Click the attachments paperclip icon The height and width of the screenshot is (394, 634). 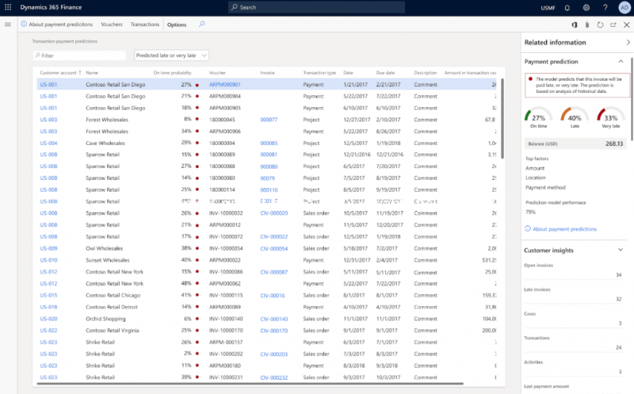point(587,25)
